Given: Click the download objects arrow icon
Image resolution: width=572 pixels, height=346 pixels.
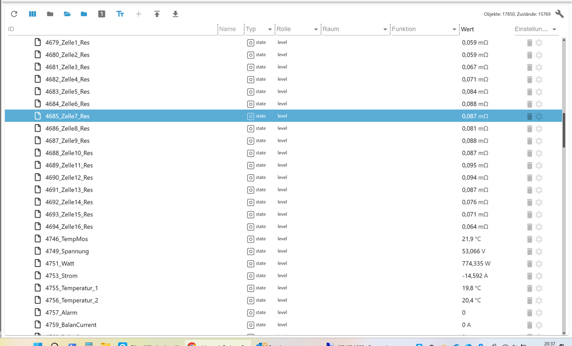Looking at the screenshot, I should coord(175,14).
